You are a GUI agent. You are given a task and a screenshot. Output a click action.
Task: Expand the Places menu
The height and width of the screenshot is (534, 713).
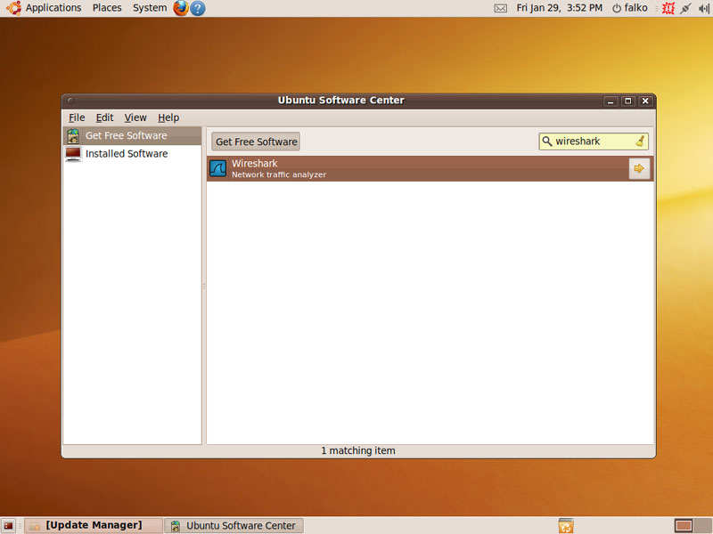pos(107,8)
